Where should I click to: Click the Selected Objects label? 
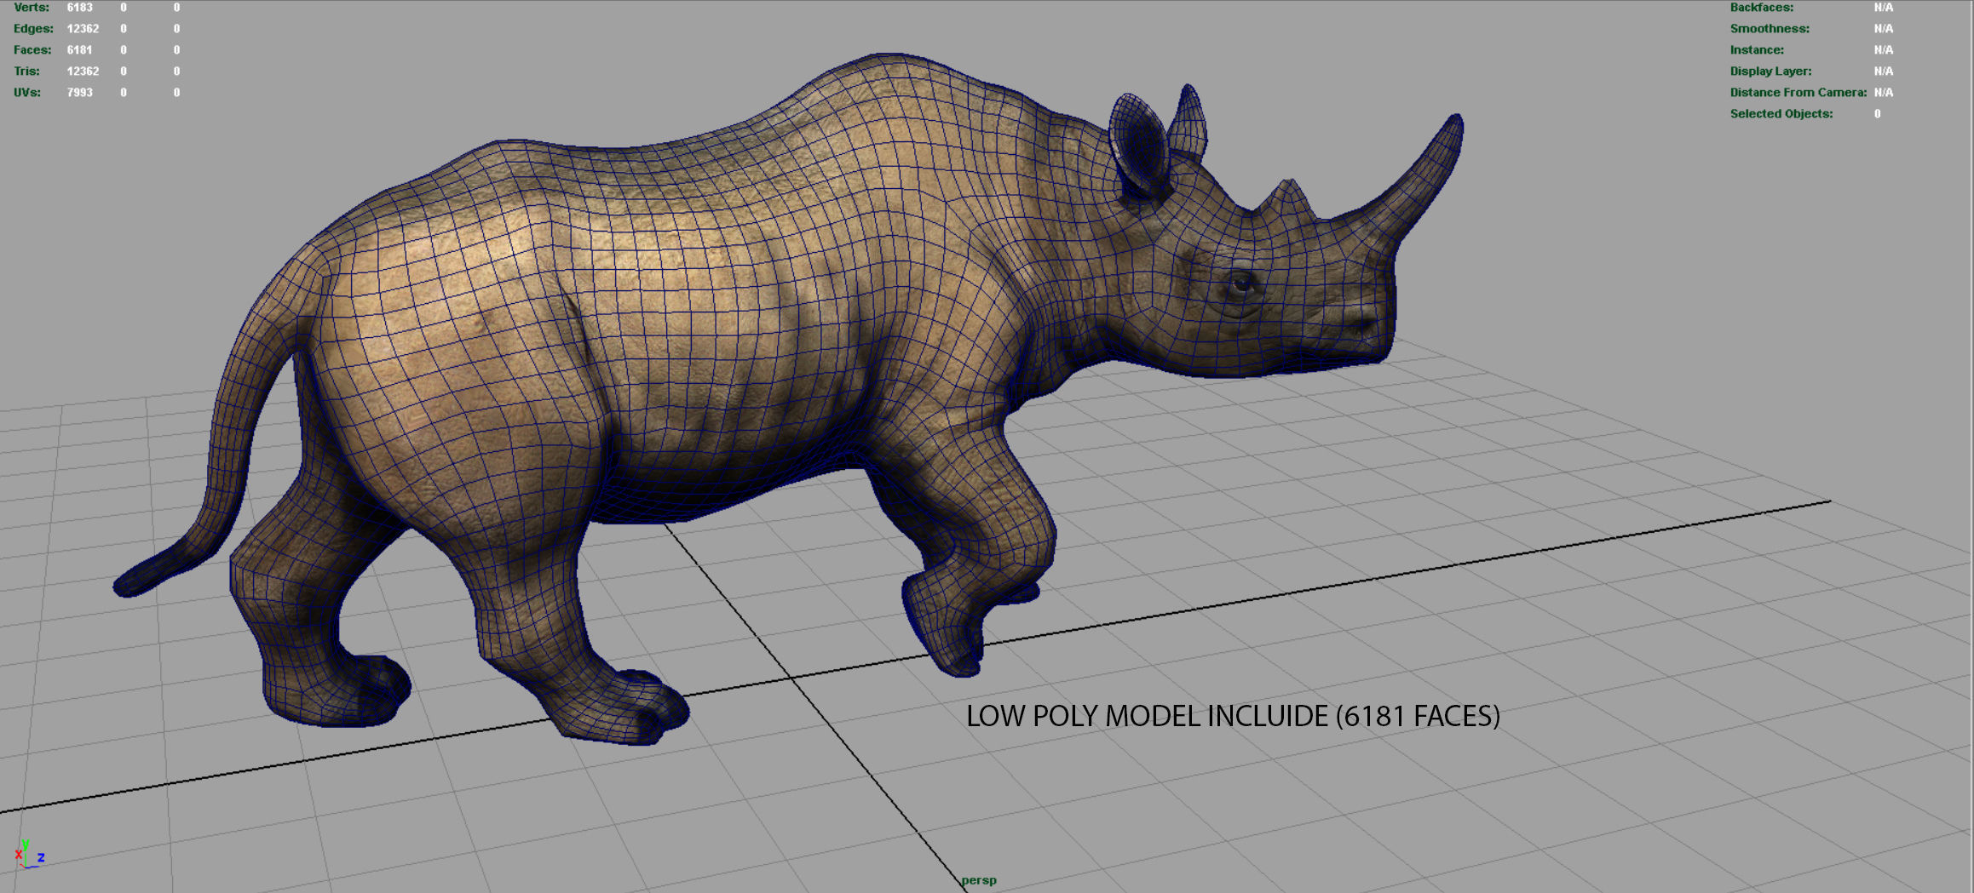coord(1781,114)
